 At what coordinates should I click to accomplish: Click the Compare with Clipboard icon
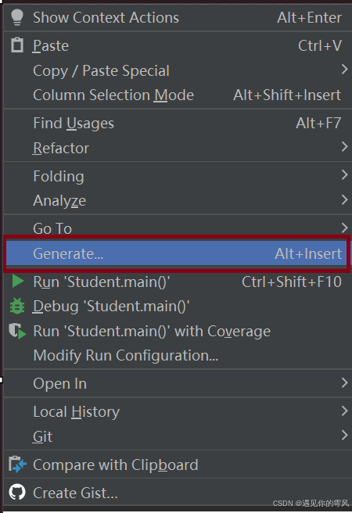click(x=17, y=465)
